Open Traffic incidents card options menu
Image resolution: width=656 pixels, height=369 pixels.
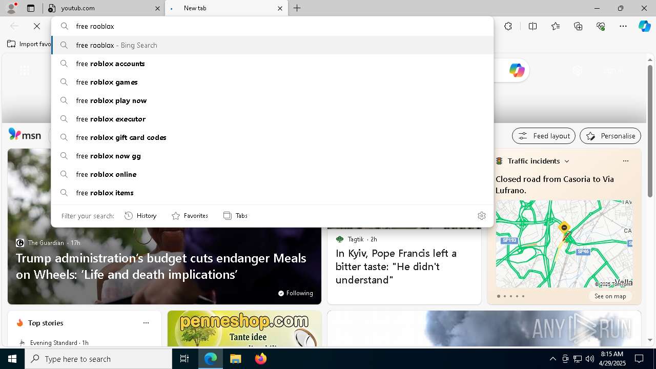pos(625,161)
